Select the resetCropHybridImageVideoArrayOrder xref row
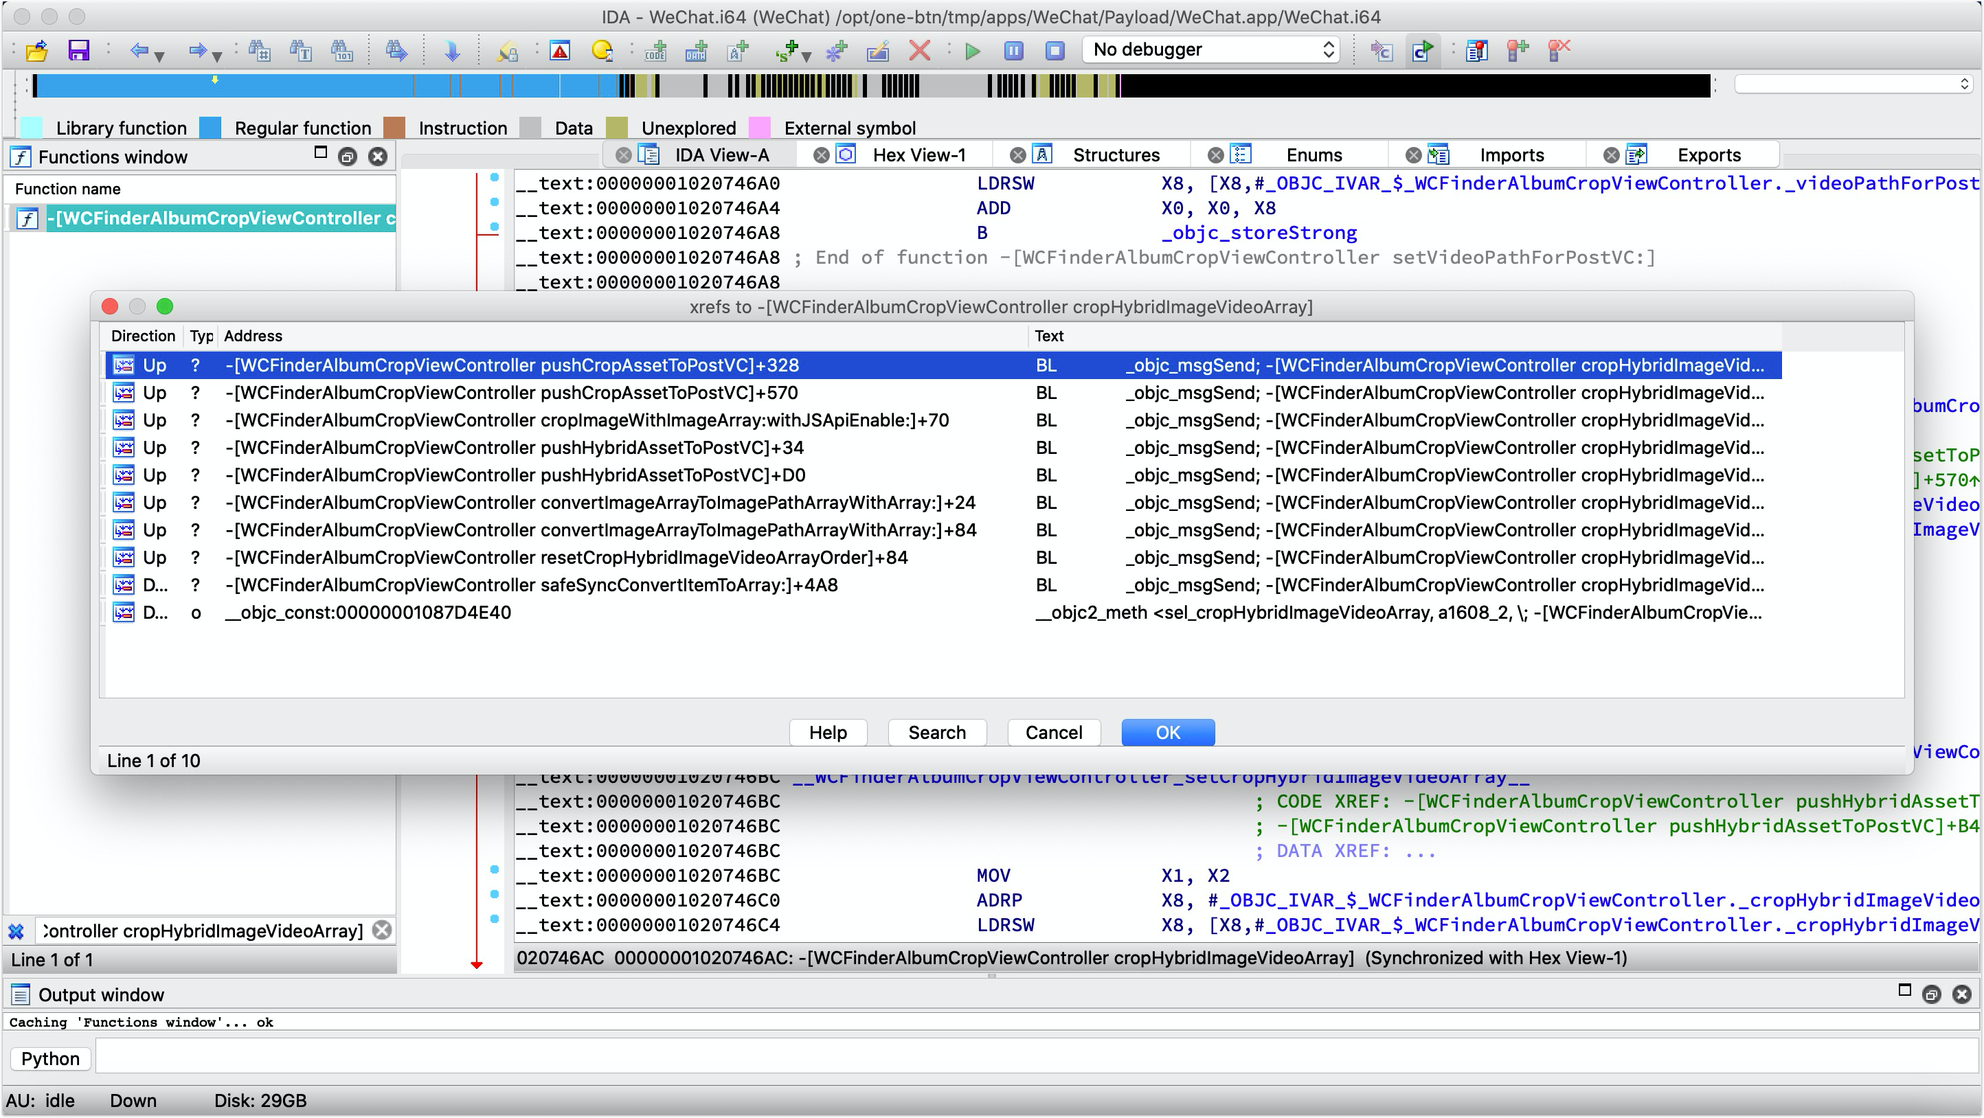Screen dimensions: 1984x1118 click(x=566, y=558)
